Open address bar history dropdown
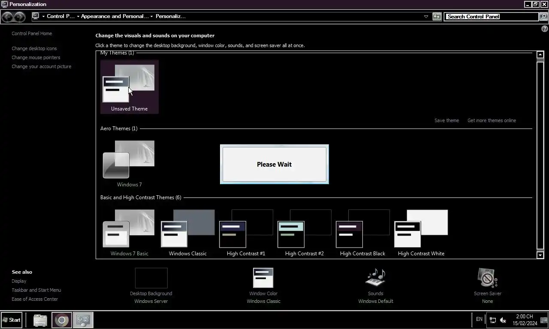The height and width of the screenshot is (329, 549). [426, 17]
